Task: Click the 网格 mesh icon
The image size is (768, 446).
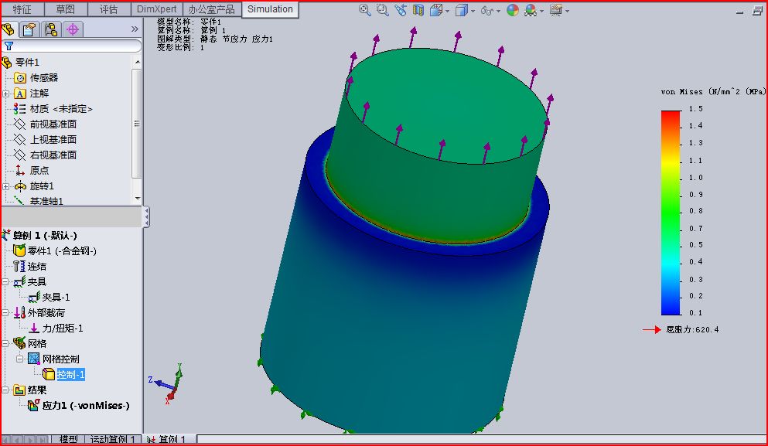Action: 19,343
